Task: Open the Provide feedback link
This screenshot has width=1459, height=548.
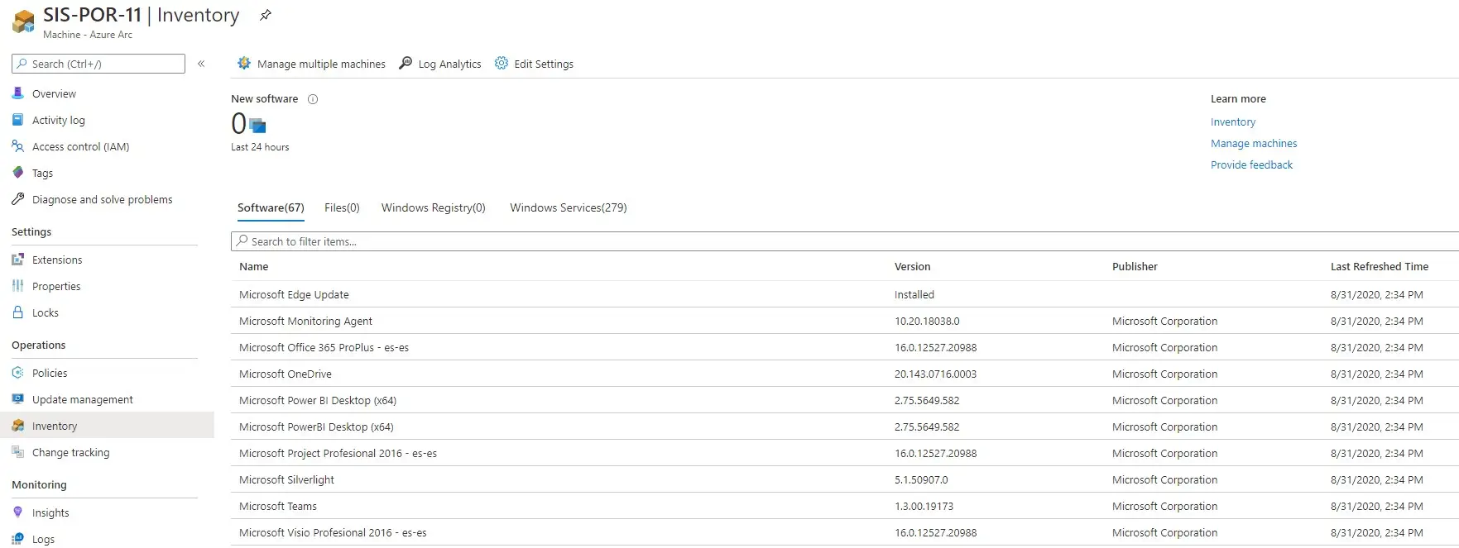Action: pos(1250,165)
